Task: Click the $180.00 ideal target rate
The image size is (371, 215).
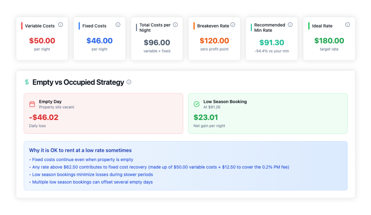Action: (329, 41)
